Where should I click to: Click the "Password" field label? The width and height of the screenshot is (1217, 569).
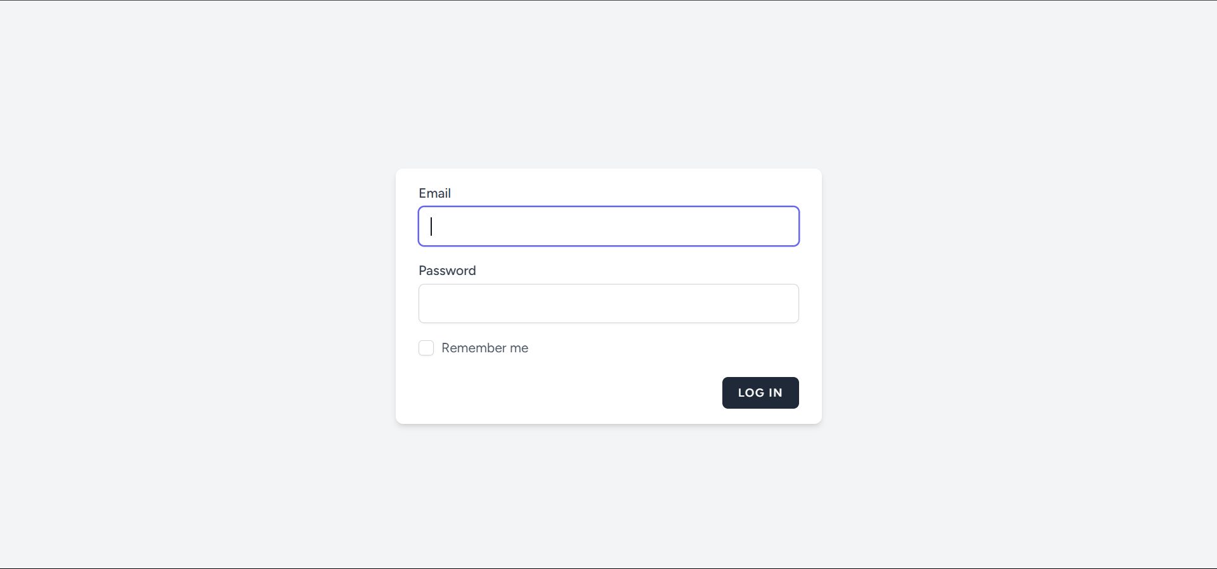[447, 271]
